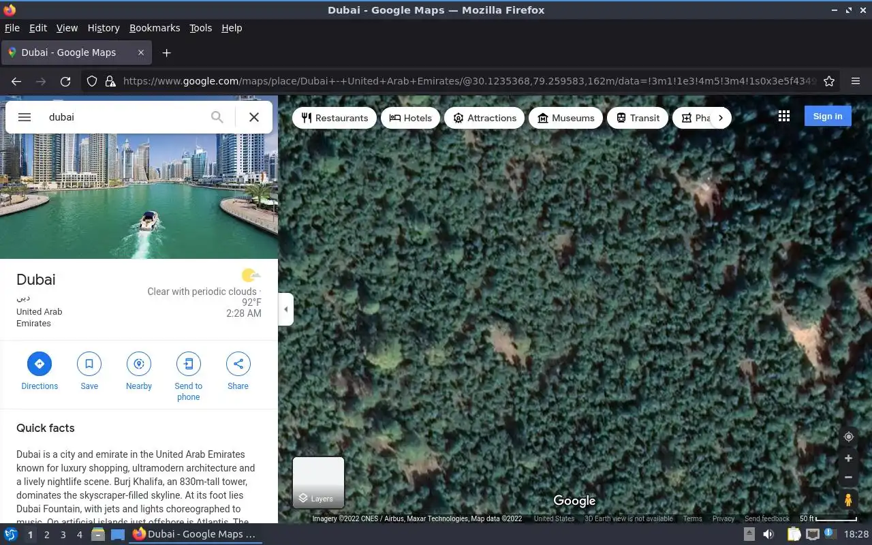Send Dubai to your phone
The width and height of the screenshot is (872, 545).
189,377
